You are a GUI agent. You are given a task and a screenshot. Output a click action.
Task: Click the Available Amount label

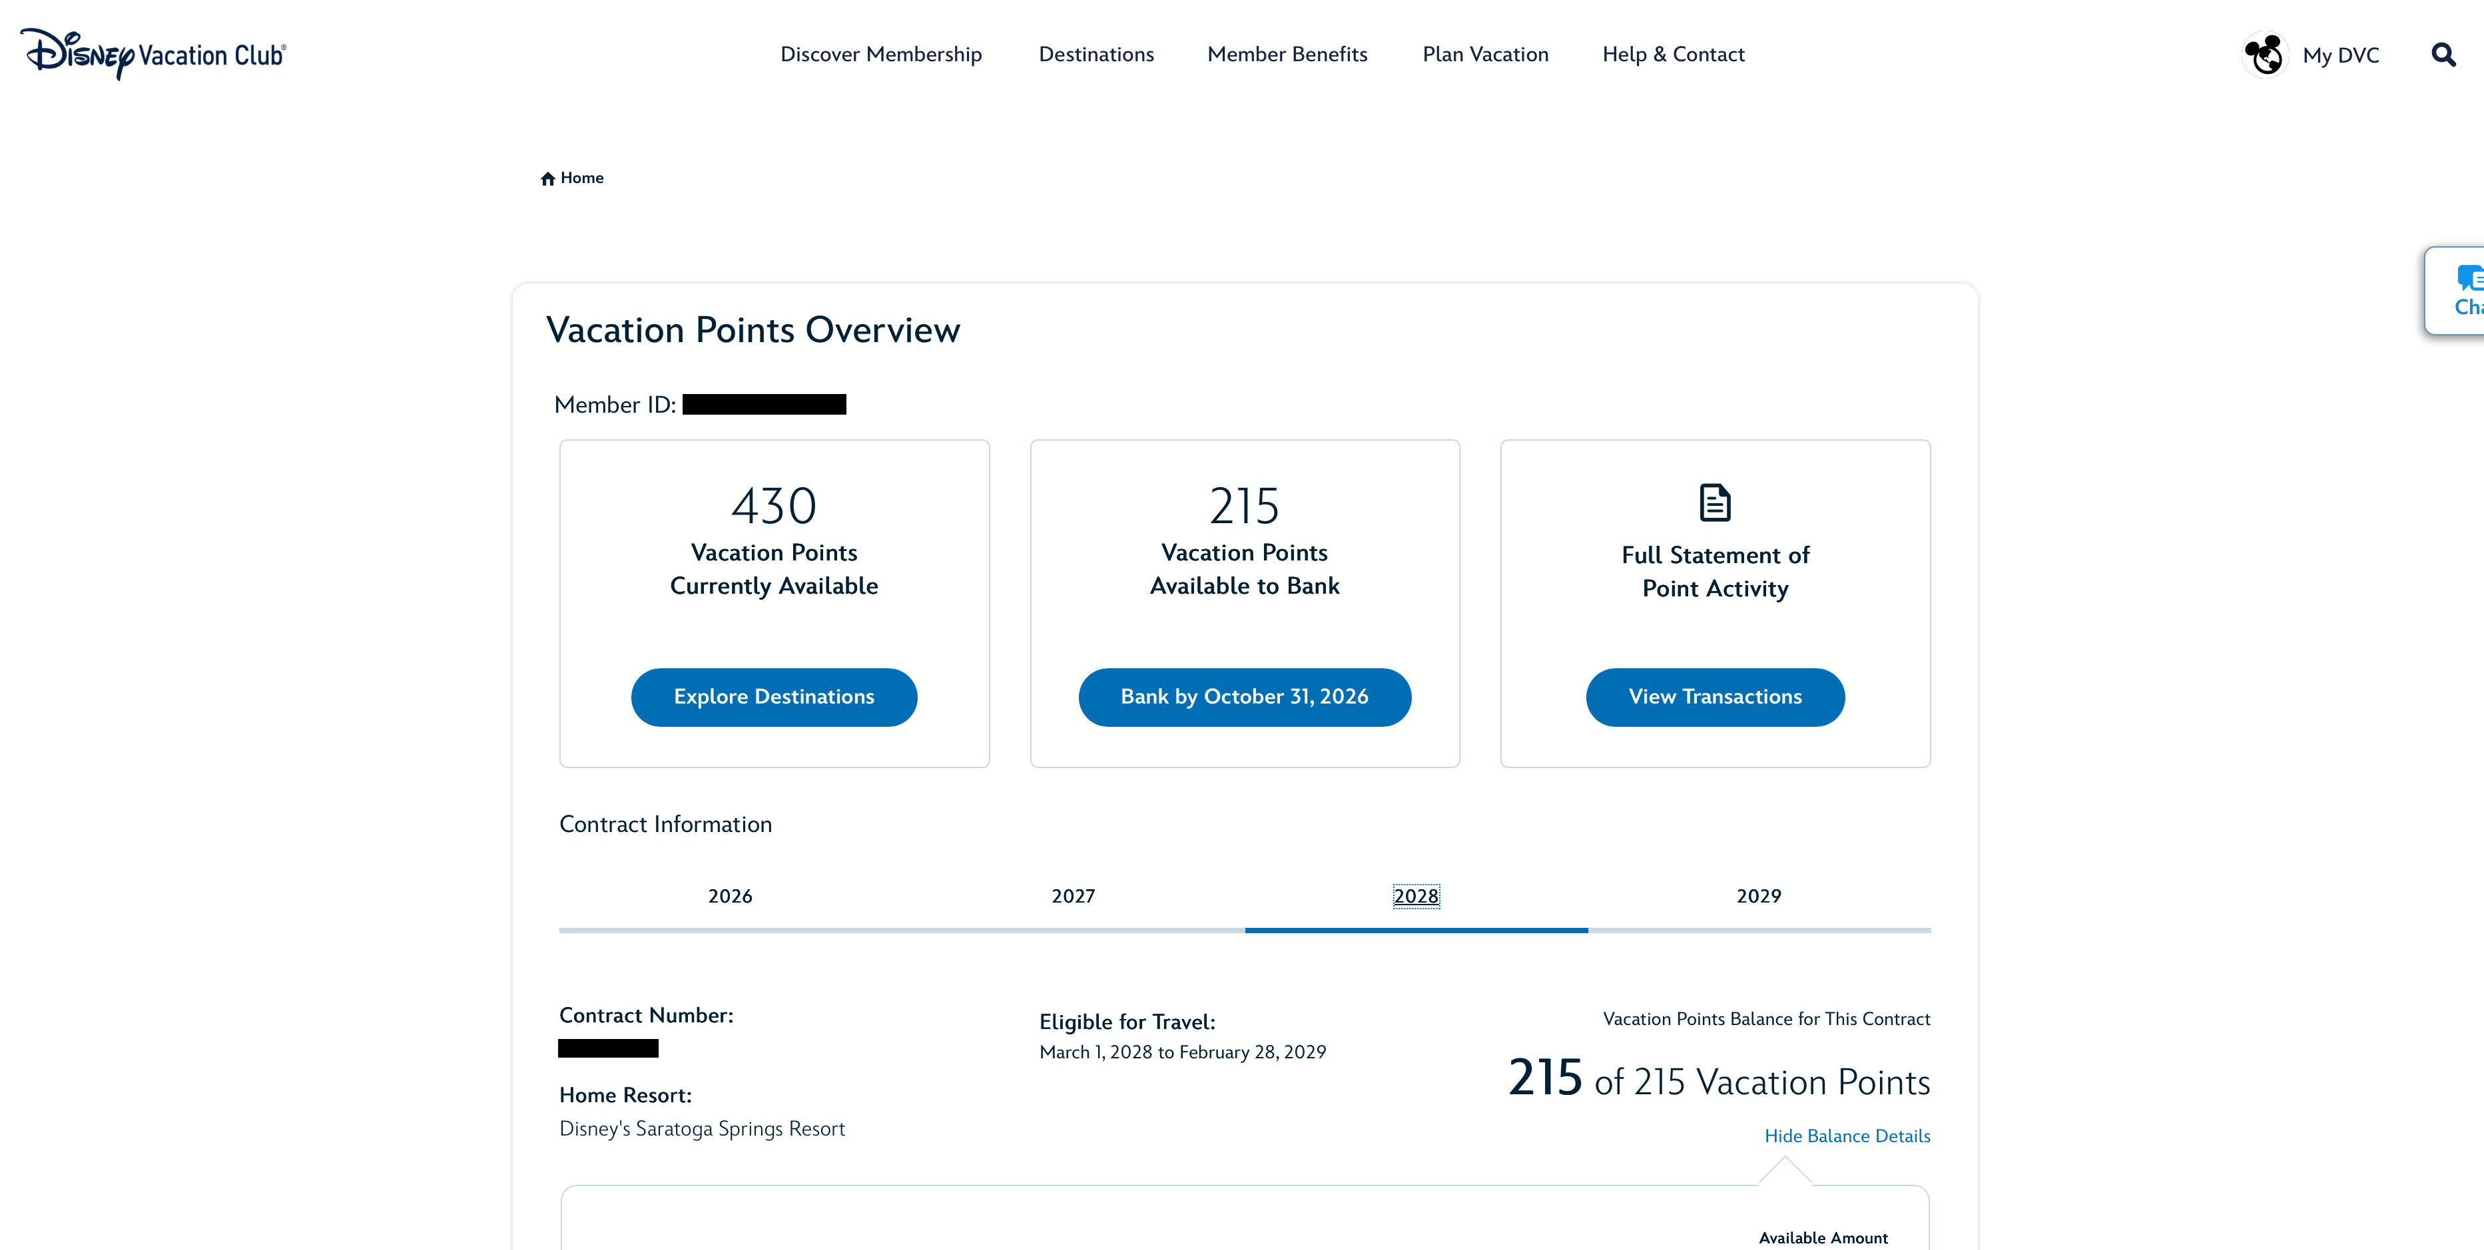point(1823,1239)
